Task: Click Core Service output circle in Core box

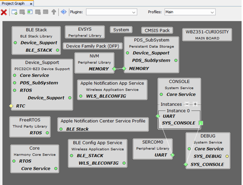Action: [x=56, y=168]
